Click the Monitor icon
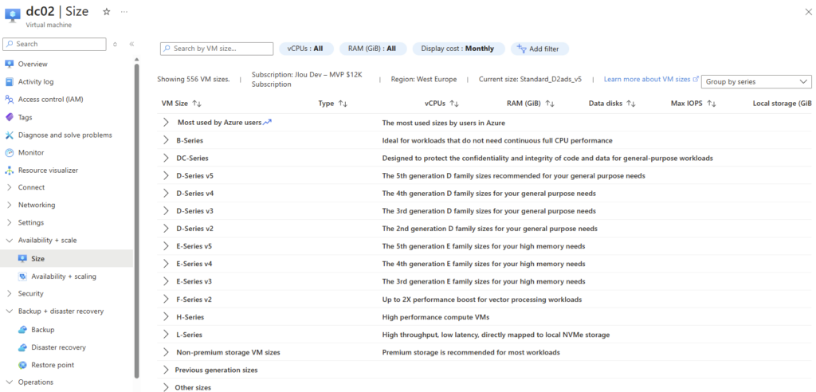816x392 pixels. [9, 152]
